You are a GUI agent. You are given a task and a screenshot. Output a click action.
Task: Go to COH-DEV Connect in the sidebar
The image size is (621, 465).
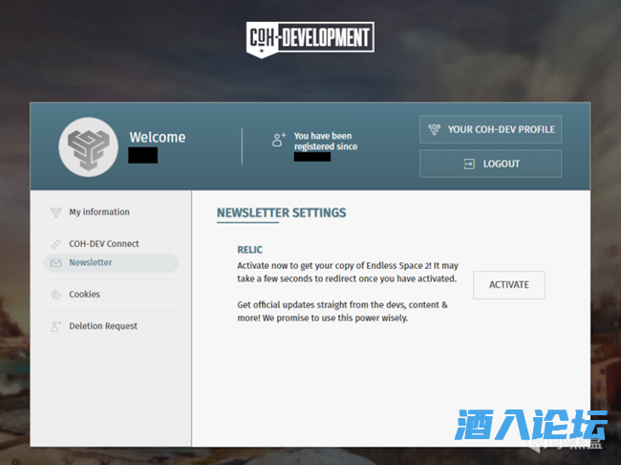[104, 244]
